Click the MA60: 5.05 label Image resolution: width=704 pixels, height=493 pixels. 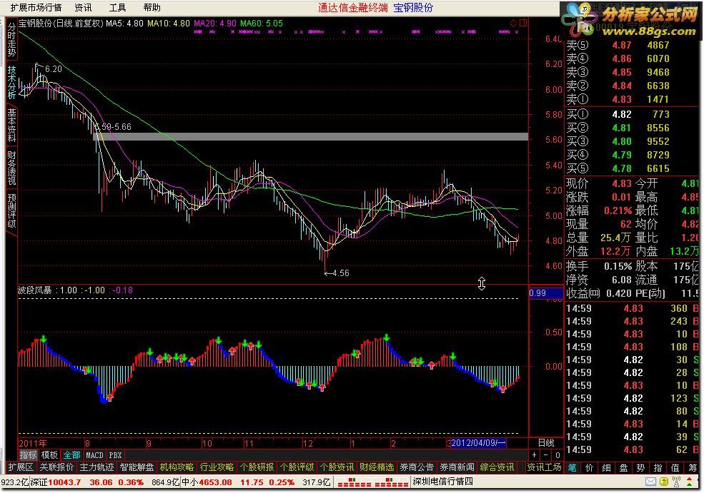coord(262,24)
